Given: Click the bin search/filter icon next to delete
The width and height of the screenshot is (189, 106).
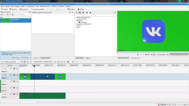Looking at the screenshot, I should [x=13, y=14].
